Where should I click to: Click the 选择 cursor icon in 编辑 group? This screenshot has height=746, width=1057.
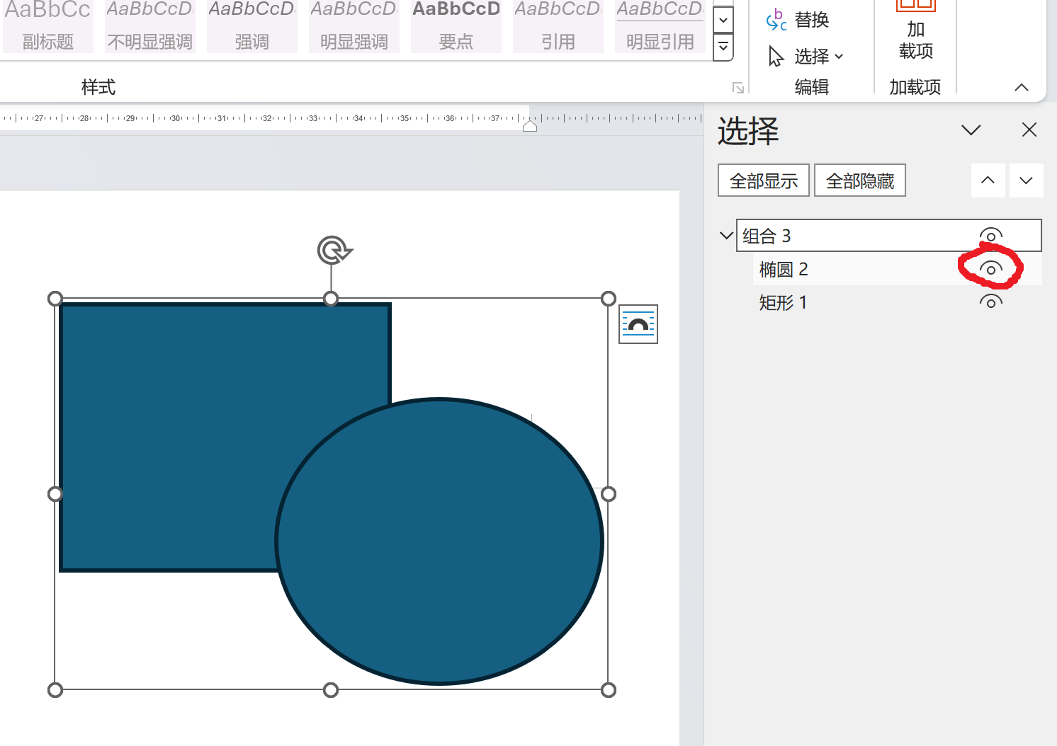point(776,57)
